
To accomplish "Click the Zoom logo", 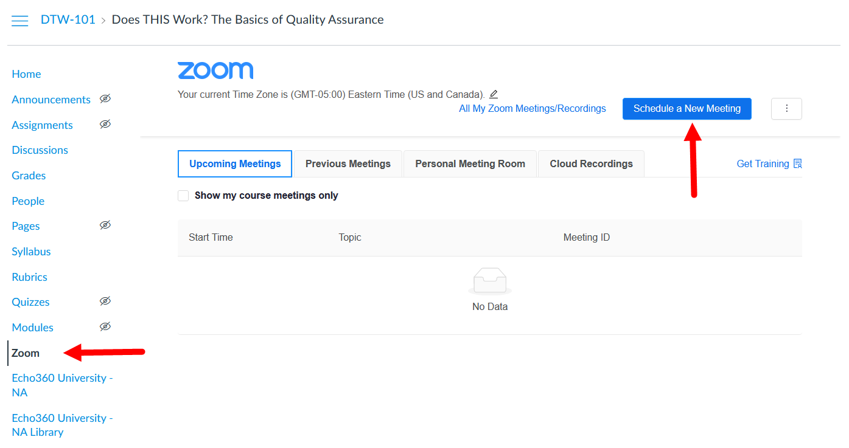I will 215,71.
